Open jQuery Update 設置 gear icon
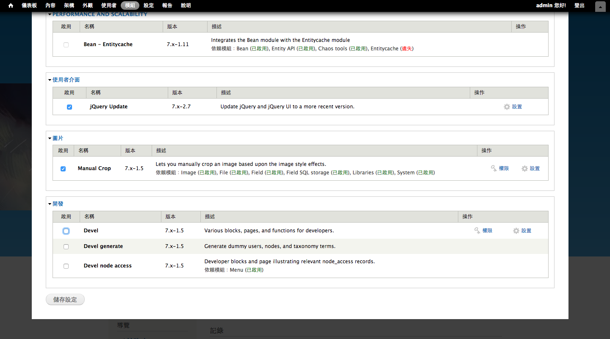Screen dimensions: 610x339 pos(507,107)
